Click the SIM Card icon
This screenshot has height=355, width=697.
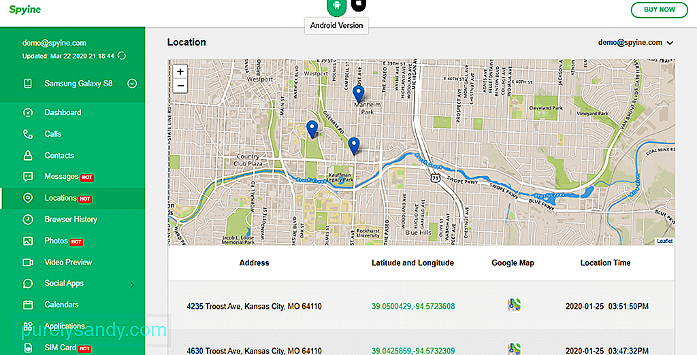27,348
